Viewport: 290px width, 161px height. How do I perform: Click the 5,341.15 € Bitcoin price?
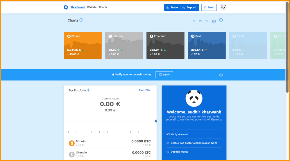point(74,50)
